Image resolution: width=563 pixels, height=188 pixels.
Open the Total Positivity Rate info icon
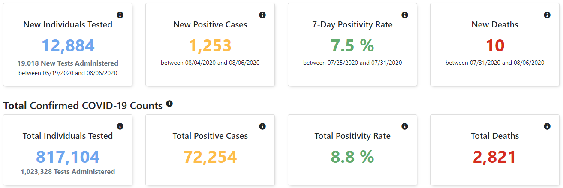405,126
